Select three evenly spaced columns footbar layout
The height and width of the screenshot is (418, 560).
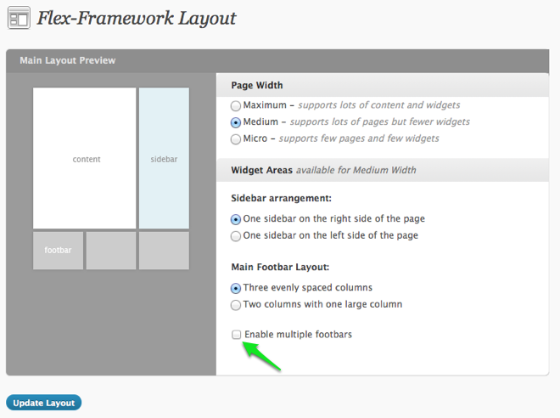(x=236, y=288)
